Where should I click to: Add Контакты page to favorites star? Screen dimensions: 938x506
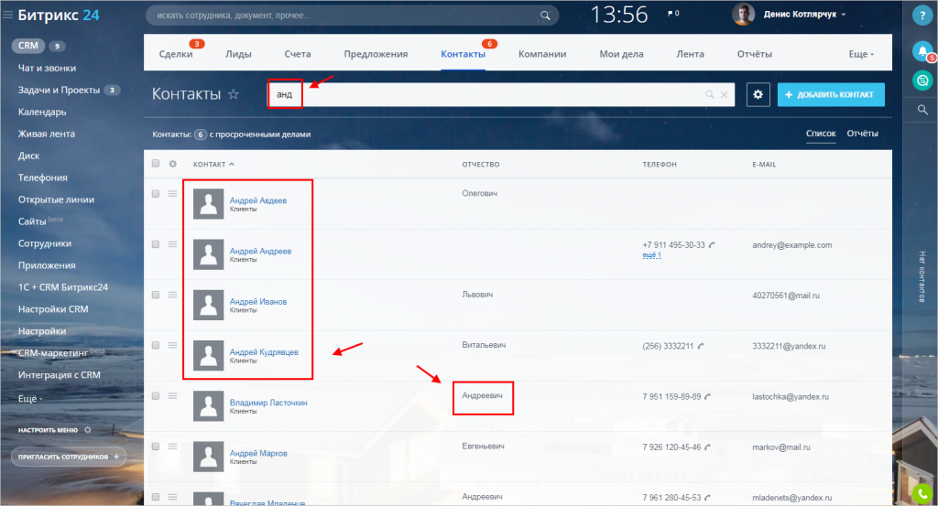[x=234, y=94]
